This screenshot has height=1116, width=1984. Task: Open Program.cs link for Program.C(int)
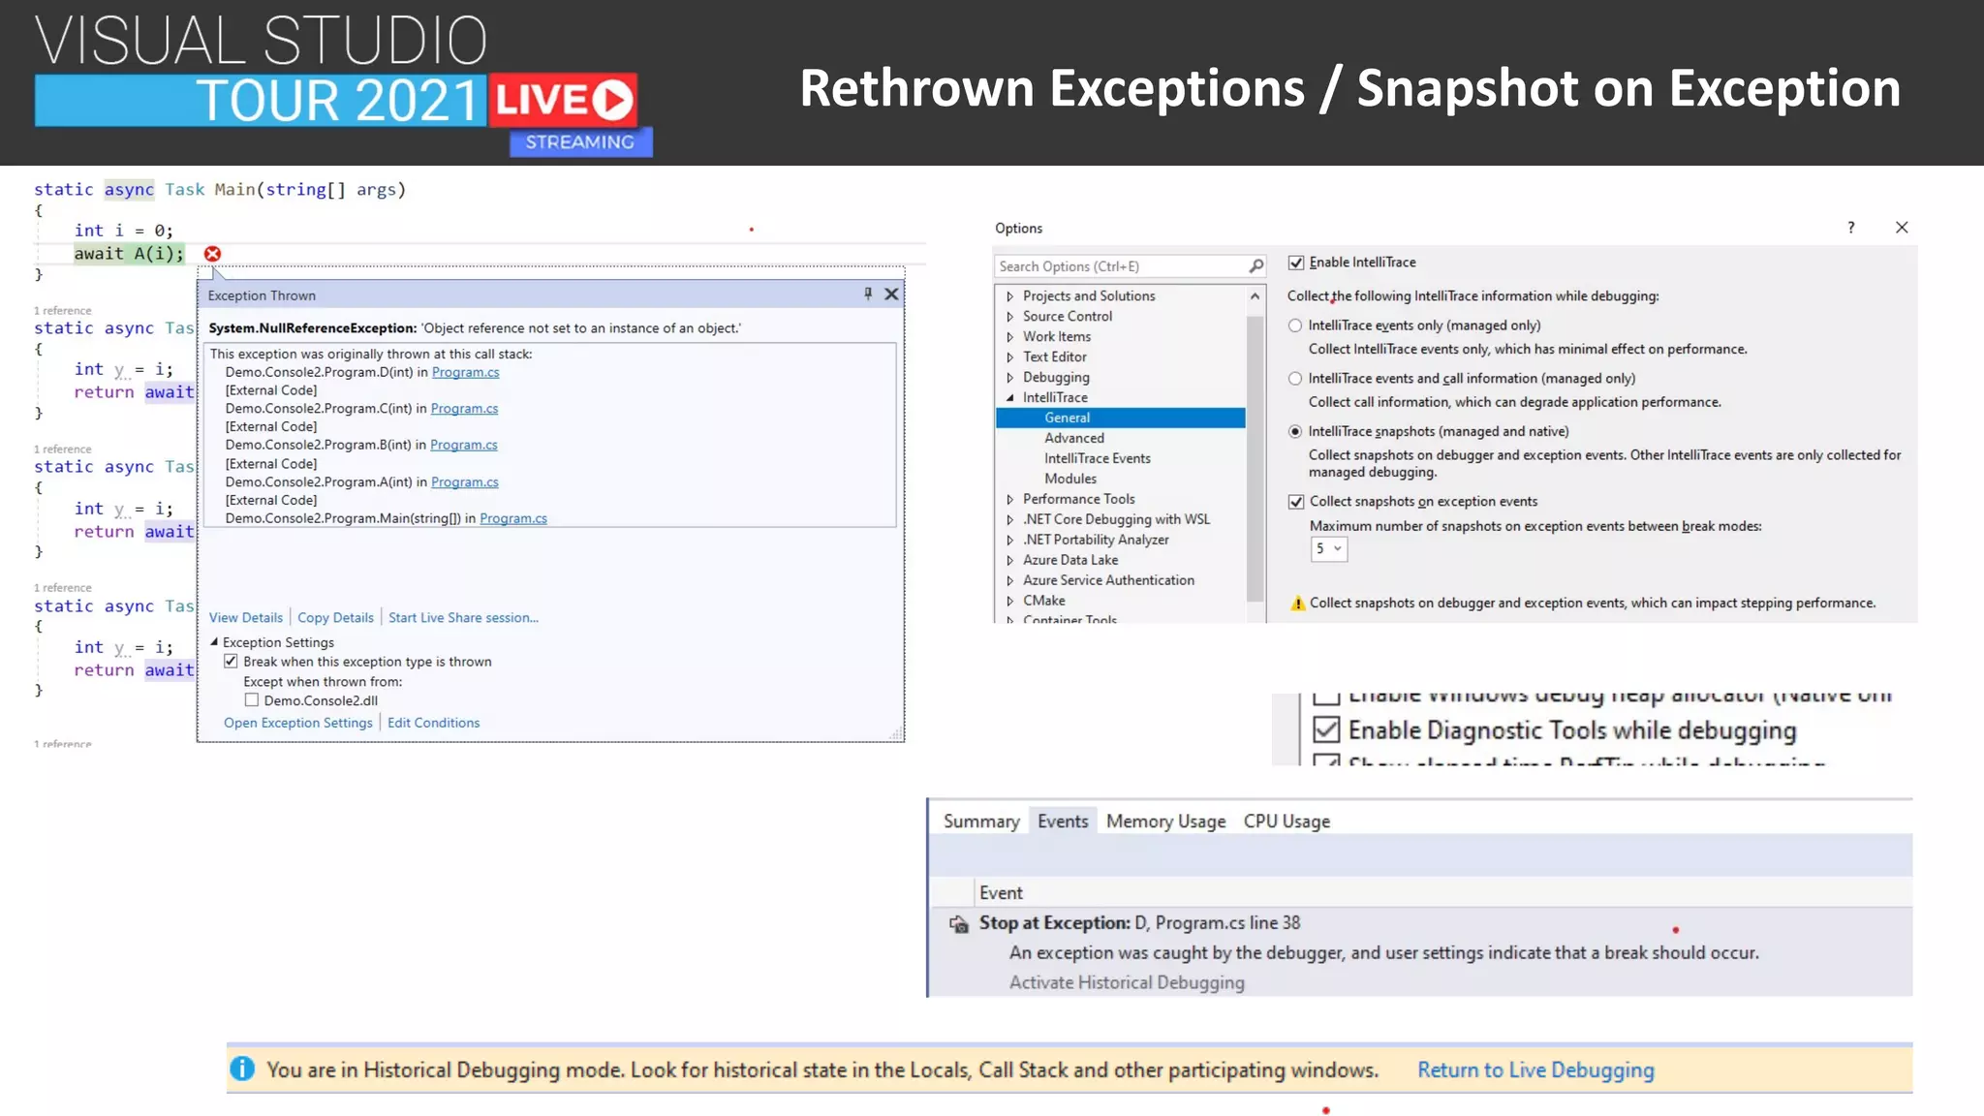click(x=464, y=409)
